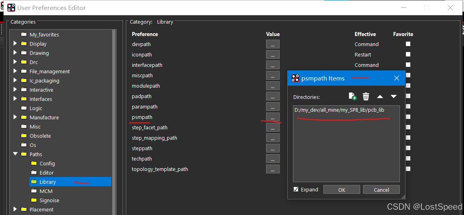
Task: Click the psmpath Items dialog app icon
Action: [x=295, y=78]
